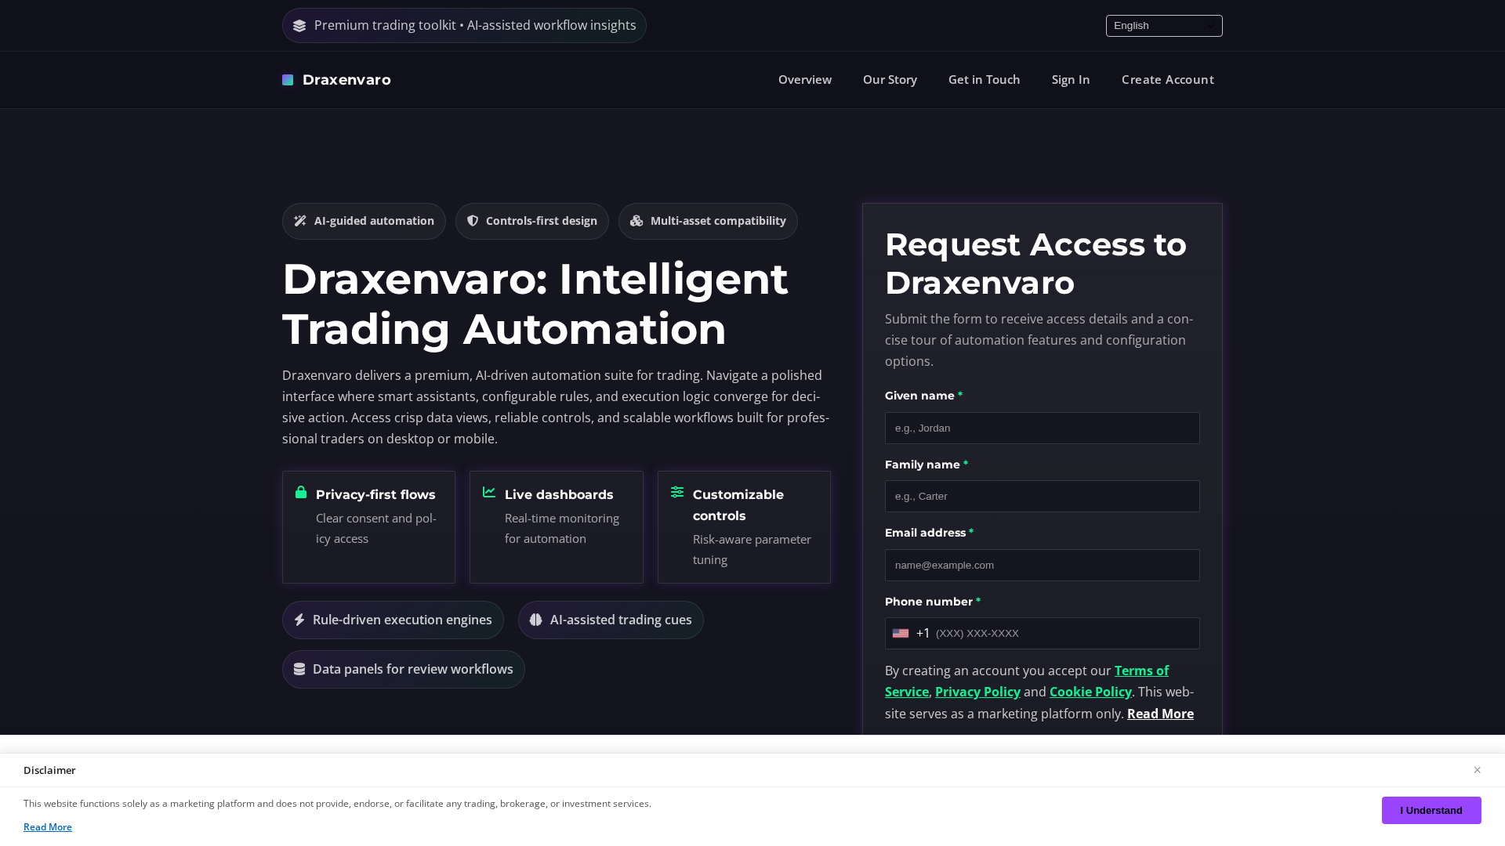This screenshot has height=846, width=1505.
Task: Click the Controls-first design pill
Action: point(531,222)
